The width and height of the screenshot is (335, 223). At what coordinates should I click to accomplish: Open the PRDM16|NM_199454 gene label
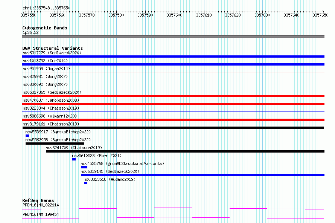tap(41, 214)
